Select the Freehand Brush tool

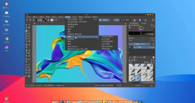tap(26, 31)
